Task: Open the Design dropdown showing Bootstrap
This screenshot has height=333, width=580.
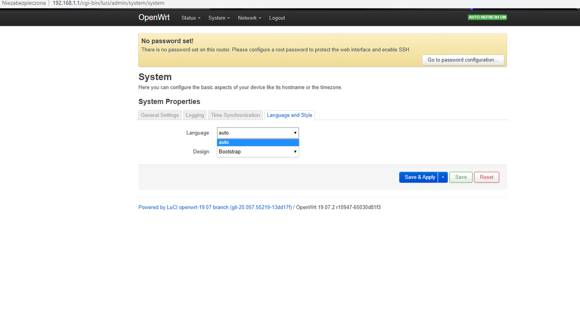Action: point(258,152)
